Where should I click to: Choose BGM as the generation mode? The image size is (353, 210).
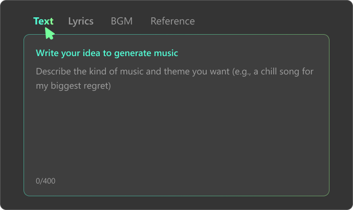[x=122, y=21]
